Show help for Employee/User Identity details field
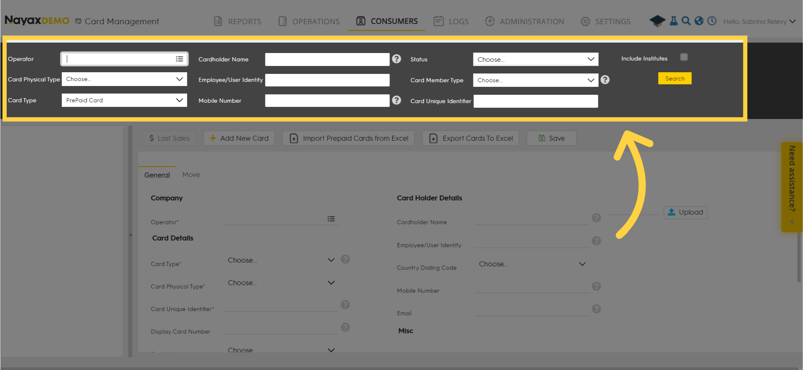 [x=596, y=241]
